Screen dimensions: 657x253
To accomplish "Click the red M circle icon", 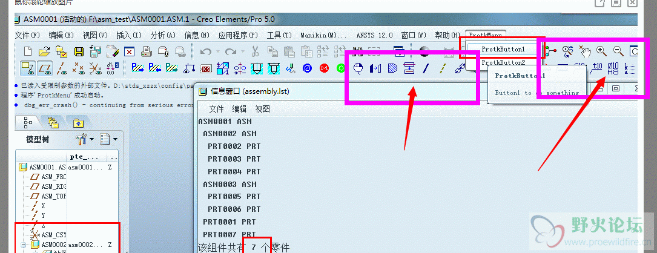I will click(324, 68).
